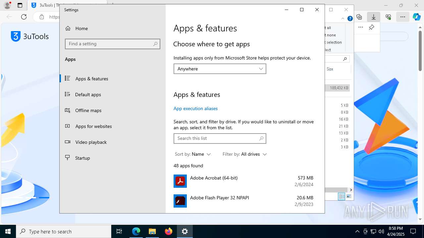Click File Explorer search magnifier
The height and width of the screenshot is (238, 424).
tap(345, 59)
